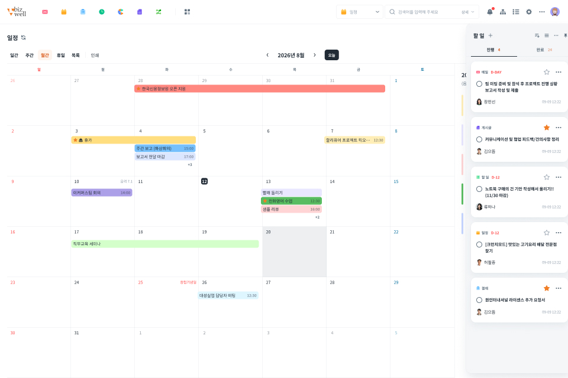Expand +3 more events on August 4
Screen dimensions: 568x378
(190, 165)
